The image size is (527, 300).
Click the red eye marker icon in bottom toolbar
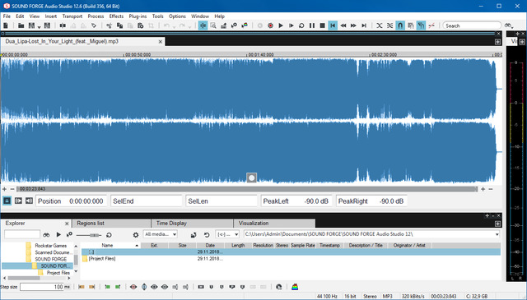coord(133,287)
